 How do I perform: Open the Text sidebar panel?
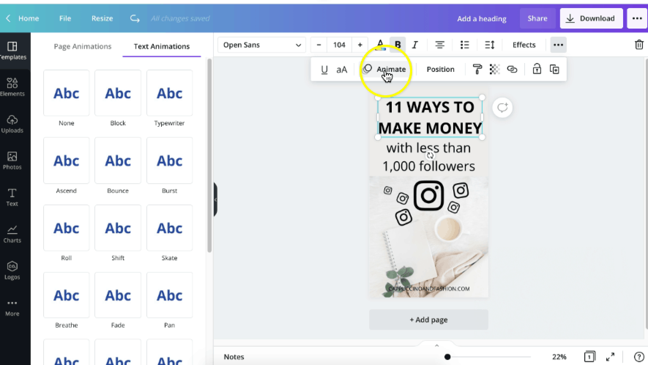pyautogui.click(x=12, y=197)
